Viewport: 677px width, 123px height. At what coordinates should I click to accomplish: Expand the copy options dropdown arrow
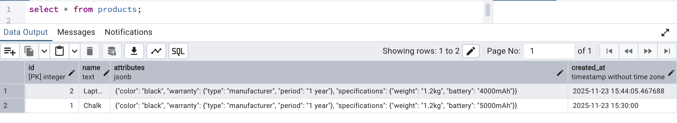(44, 51)
